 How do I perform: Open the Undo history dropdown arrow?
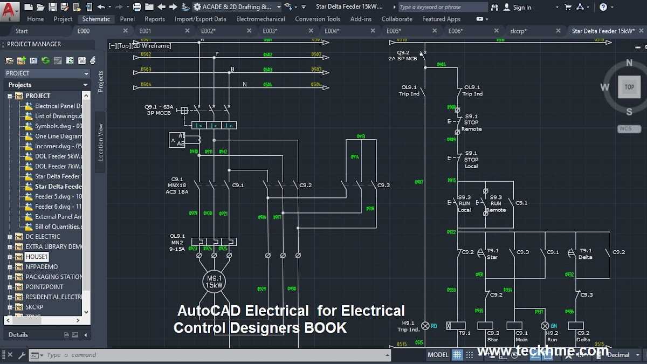(109, 7)
